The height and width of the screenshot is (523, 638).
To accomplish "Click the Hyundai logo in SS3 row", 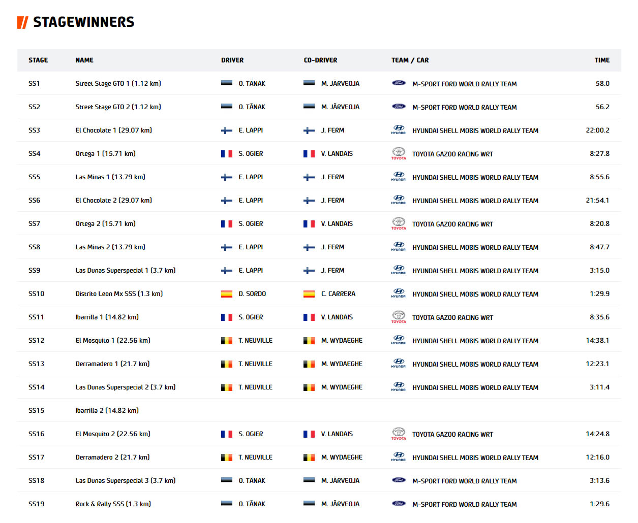I will pyautogui.click(x=399, y=130).
